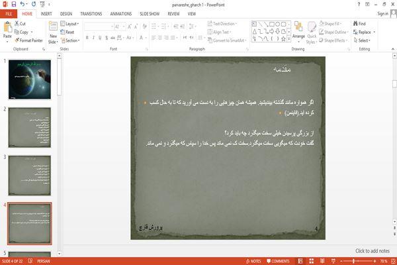The height and width of the screenshot is (265, 397).
Task: Toggle Strikethrough formatting
Action: [x=112, y=38]
